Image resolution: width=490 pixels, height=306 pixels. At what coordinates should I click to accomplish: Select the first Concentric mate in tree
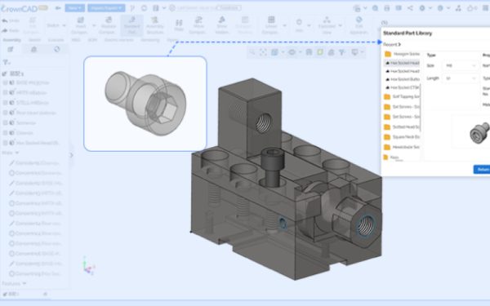tap(35, 173)
